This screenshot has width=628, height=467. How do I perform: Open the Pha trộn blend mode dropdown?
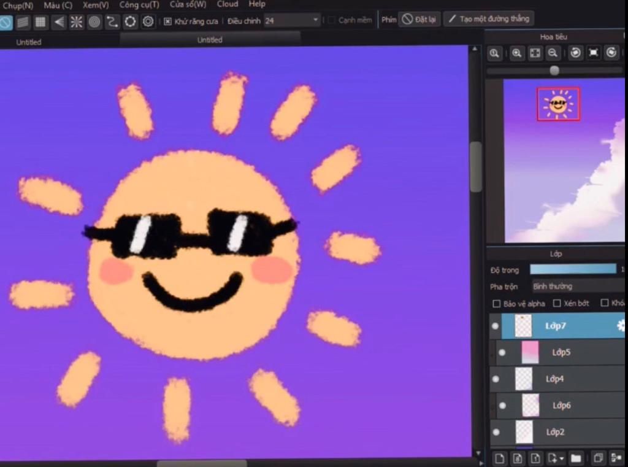coord(578,286)
